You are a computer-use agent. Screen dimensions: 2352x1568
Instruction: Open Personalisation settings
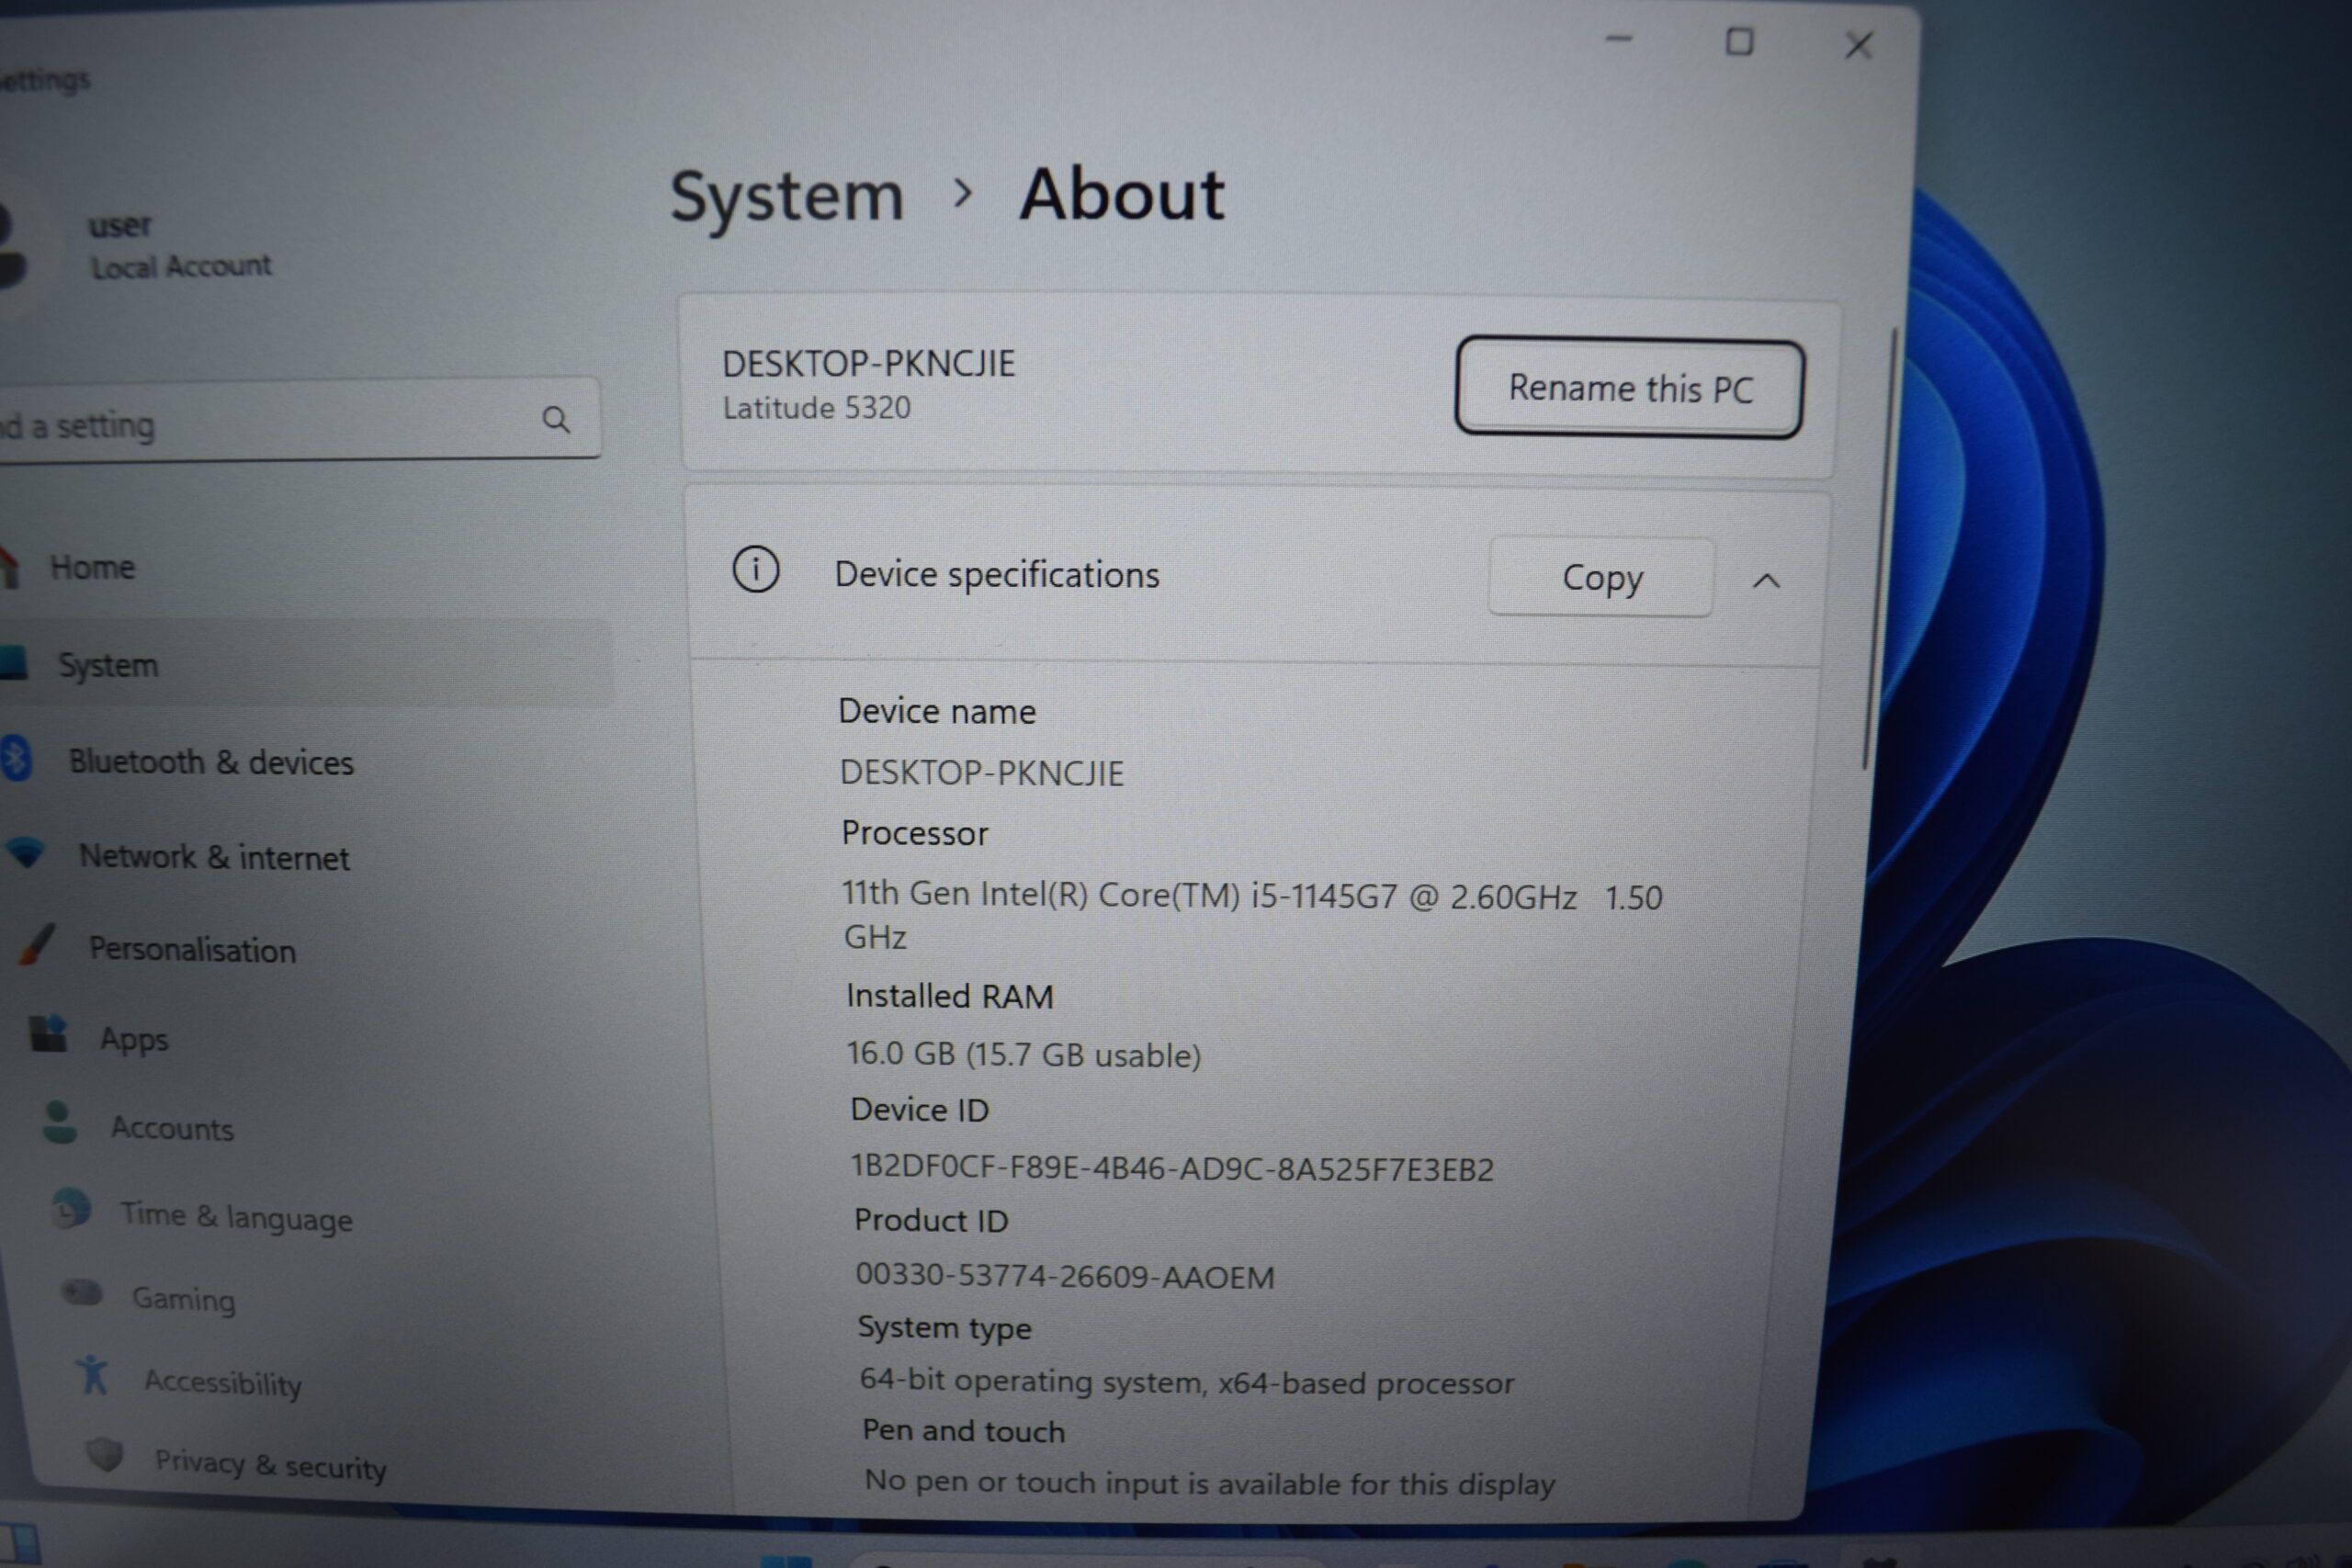pyautogui.click(x=192, y=949)
